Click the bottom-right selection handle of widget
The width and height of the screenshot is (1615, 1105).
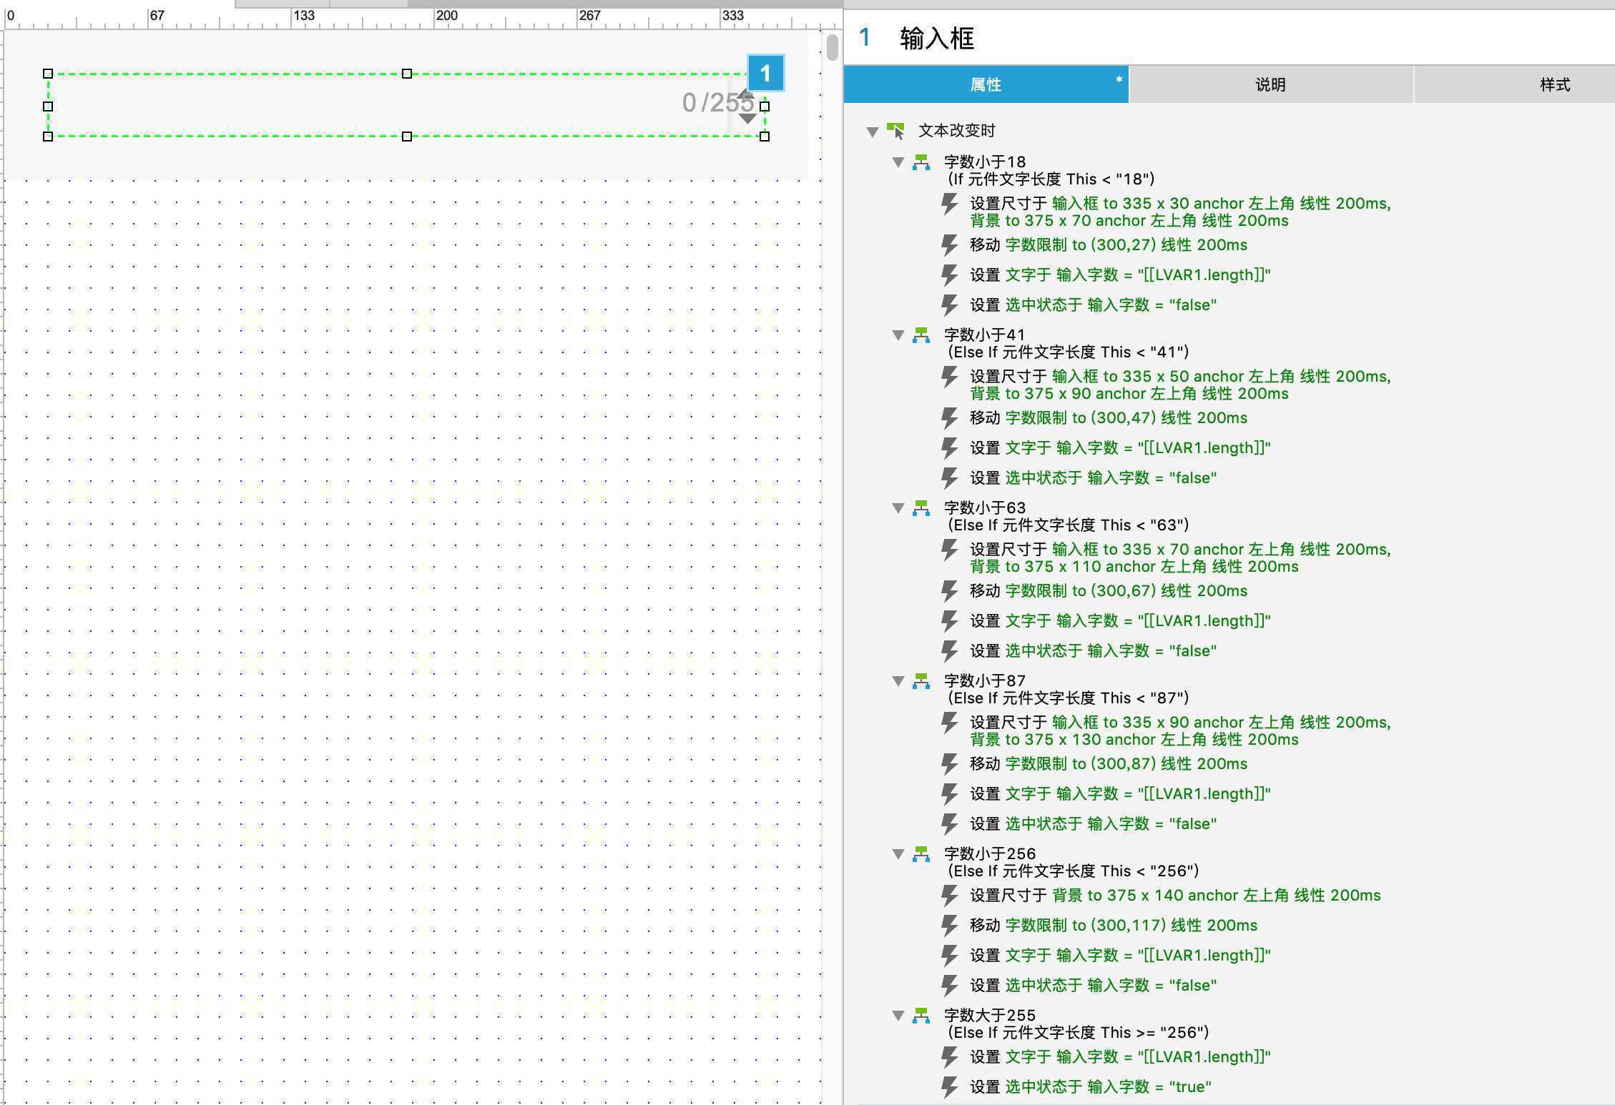coord(765,137)
